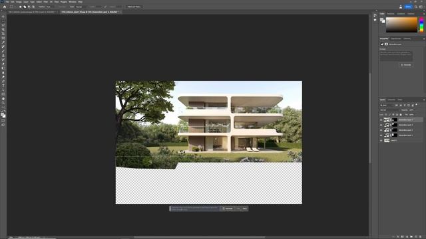Open the layer blend mode dropdown
This screenshot has width=426, height=239.
point(389,110)
